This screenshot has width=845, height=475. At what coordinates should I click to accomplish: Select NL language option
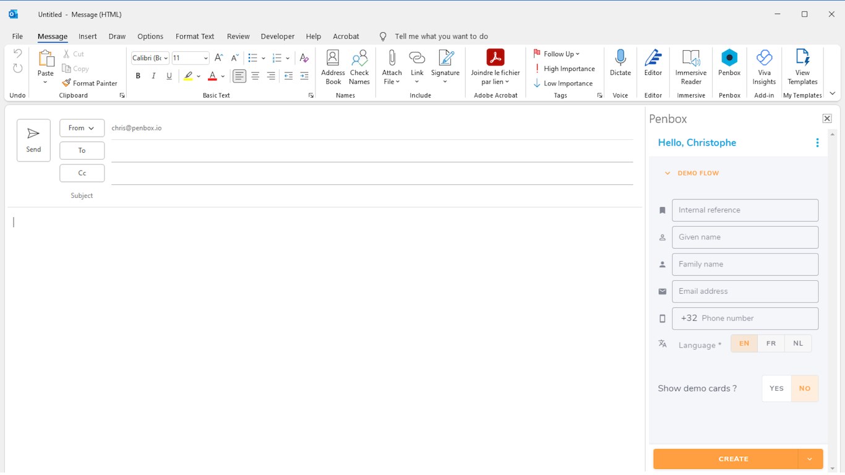pos(798,344)
